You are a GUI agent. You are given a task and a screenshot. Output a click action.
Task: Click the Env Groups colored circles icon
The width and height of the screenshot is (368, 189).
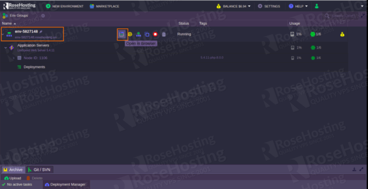pos(5,16)
